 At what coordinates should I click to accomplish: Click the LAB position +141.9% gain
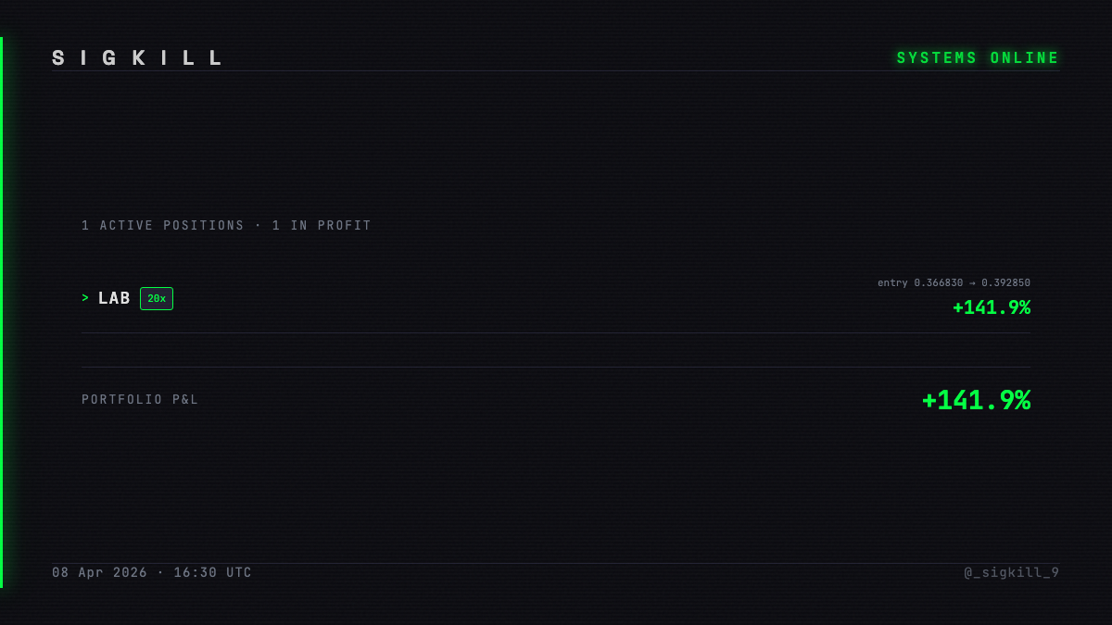(992, 307)
